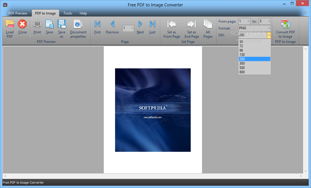The height and width of the screenshot is (188, 311).
Task: Choose 150 DPI from list
Action: 254,55
